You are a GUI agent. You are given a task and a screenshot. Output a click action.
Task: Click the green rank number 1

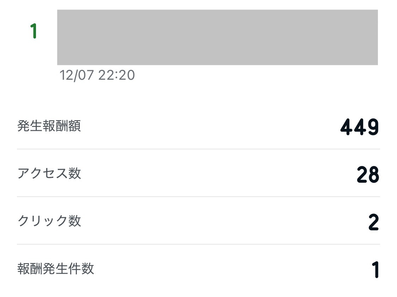tap(34, 31)
